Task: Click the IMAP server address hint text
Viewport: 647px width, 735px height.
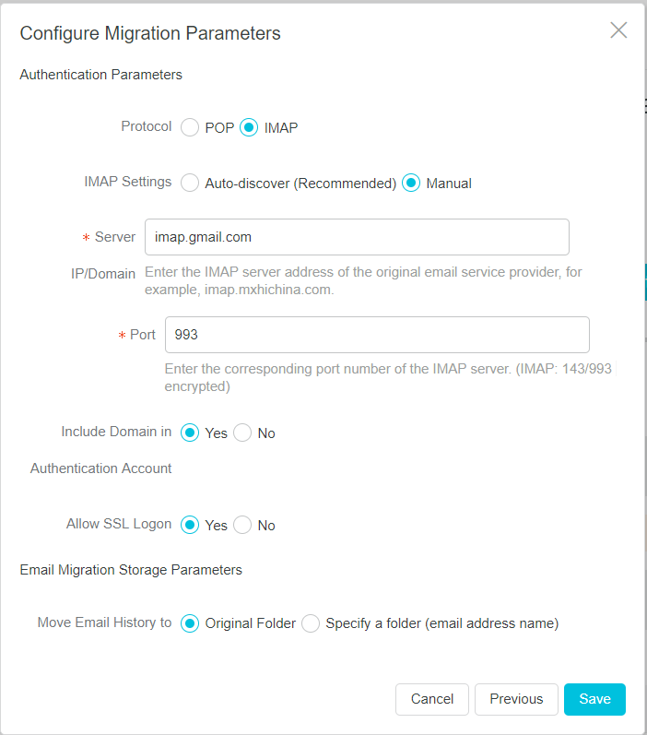Action: (364, 281)
